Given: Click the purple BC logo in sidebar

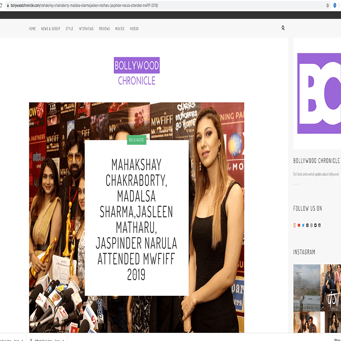Looking at the screenshot, I should pyautogui.click(x=319, y=93).
